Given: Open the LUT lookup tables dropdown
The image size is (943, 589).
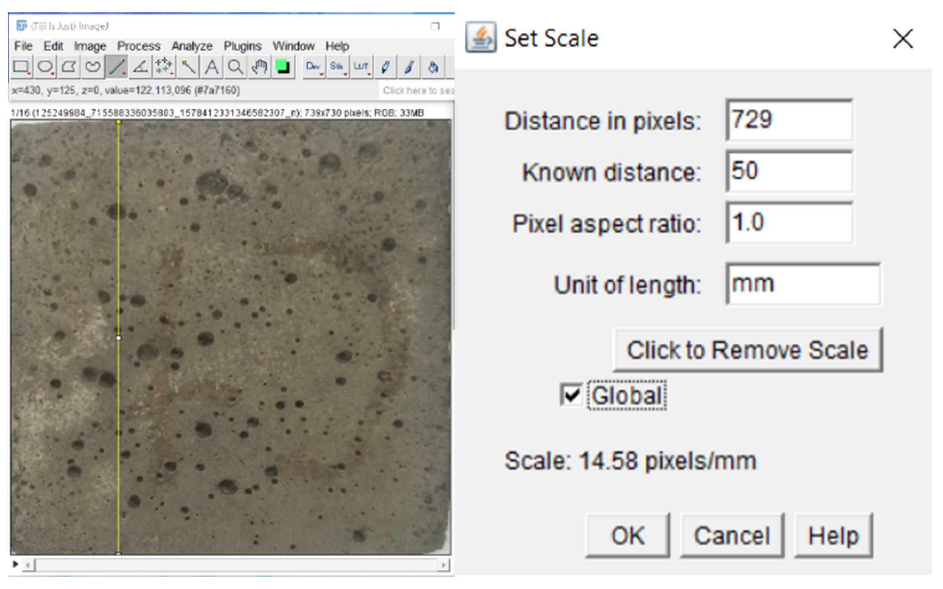Looking at the screenshot, I should [361, 67].
